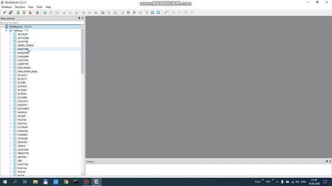The image size is (332, 186).
Task: Expand the FUNDSRC table node
Action: [x=10, y=135]
